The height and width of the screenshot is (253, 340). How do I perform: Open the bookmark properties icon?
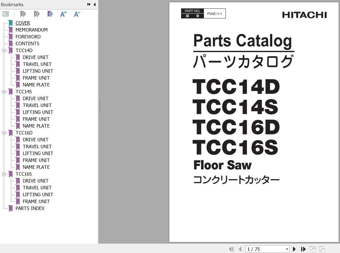(x=50, y=14)
